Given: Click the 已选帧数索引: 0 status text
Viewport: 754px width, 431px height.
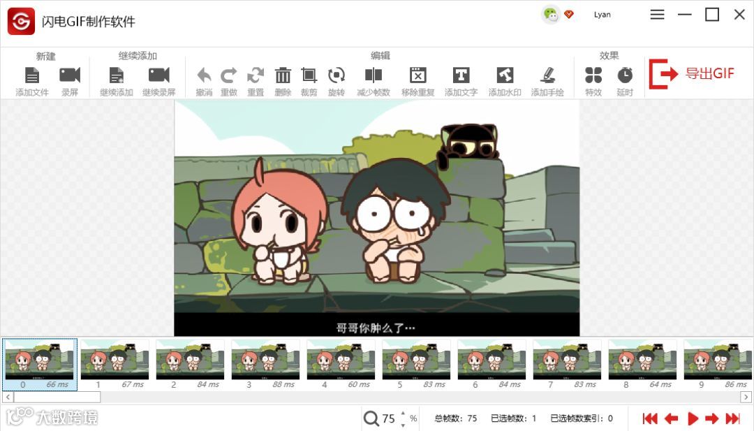Looking at the screenshot, I should pyautogui.click(x=582, y=418).
